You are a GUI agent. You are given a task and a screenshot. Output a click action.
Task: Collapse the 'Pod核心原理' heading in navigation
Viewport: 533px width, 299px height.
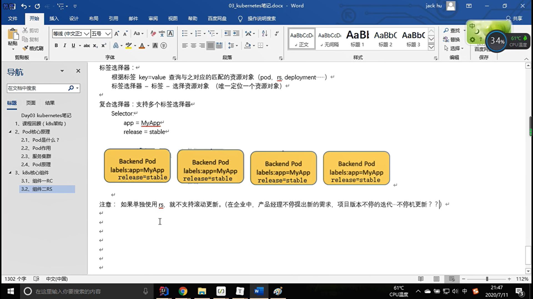[10, 132]
